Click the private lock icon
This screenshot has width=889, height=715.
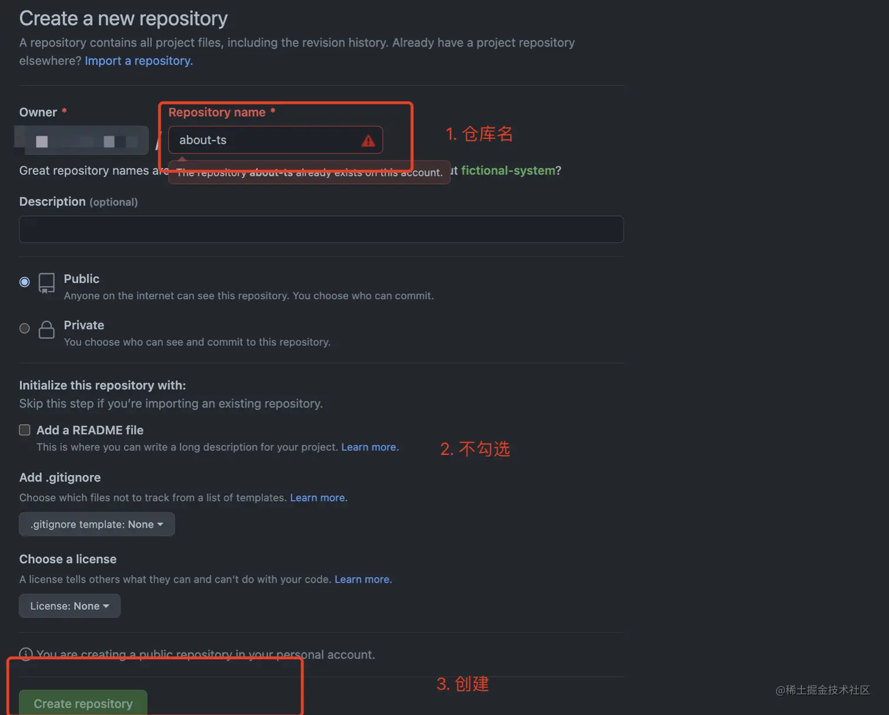coord(46,329)
